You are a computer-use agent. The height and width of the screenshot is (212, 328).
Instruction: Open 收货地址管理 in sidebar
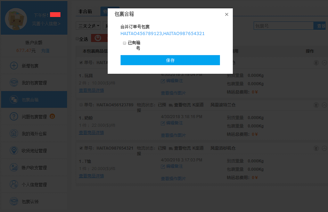coord(34,150)
